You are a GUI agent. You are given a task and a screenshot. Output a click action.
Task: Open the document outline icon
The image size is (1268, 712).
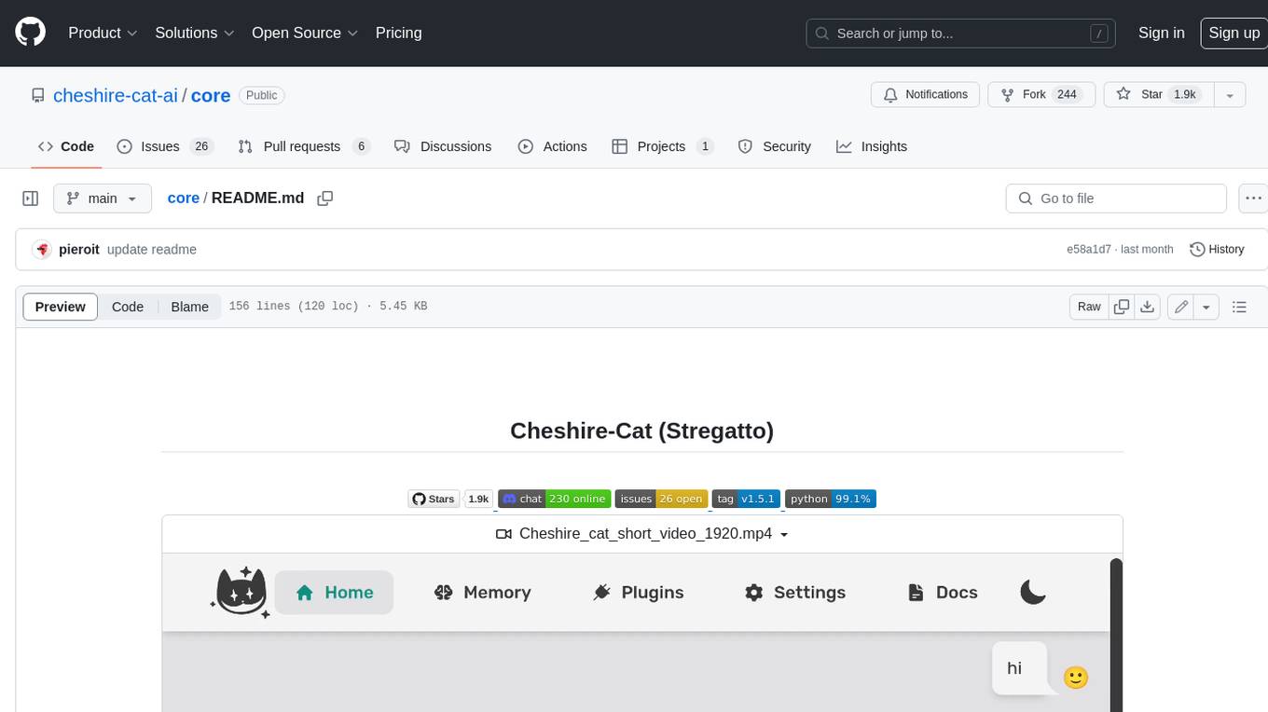tap(1239, 307)
